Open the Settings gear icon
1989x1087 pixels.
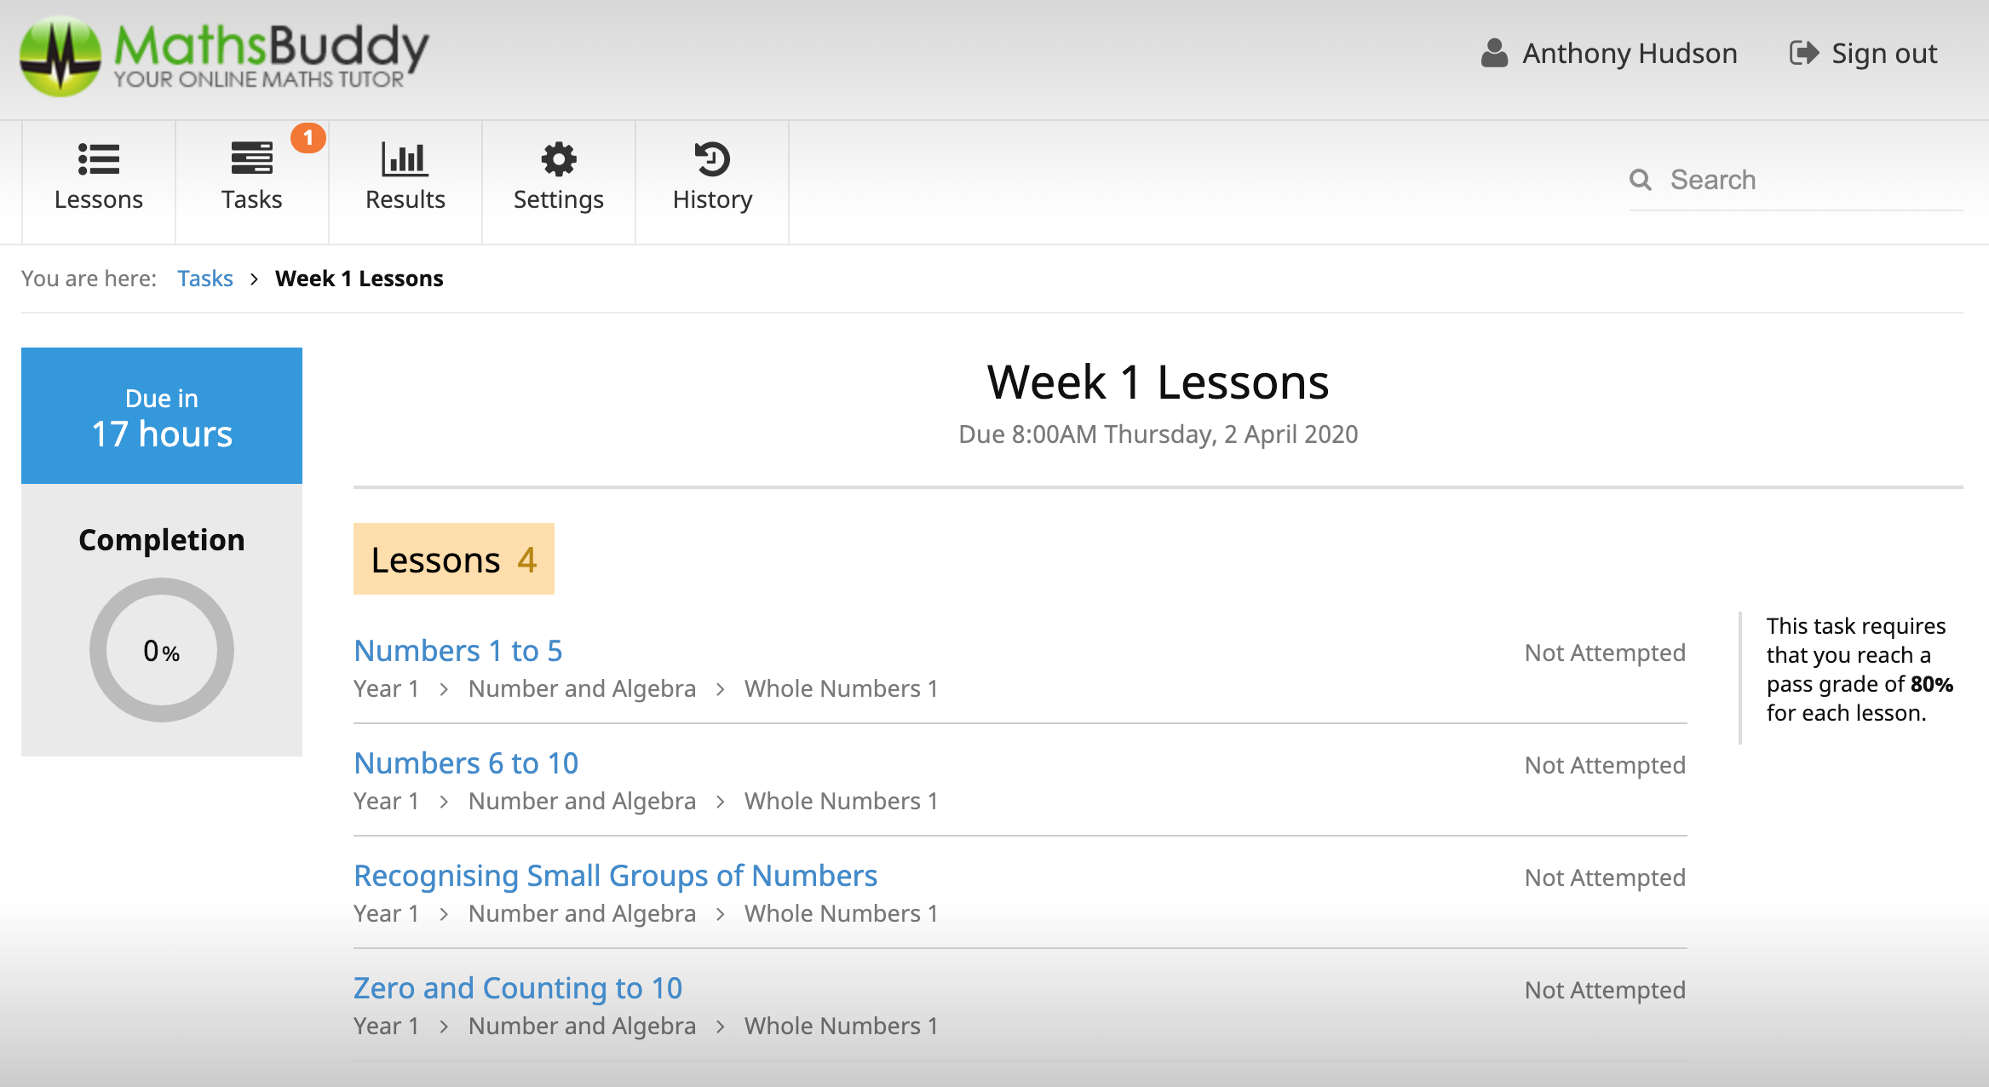559,159
